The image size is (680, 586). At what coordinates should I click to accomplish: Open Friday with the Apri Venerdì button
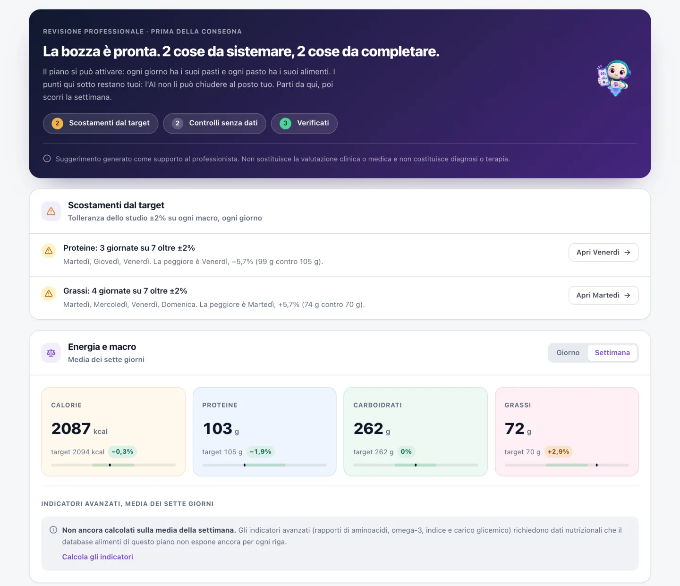(x=603, y=252)
